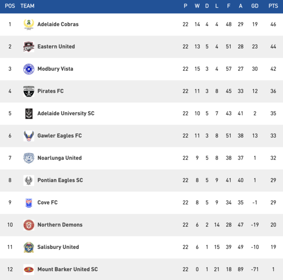Click the Pirates FC skull logo
The image size is (283, 280).
pos(29,91)
